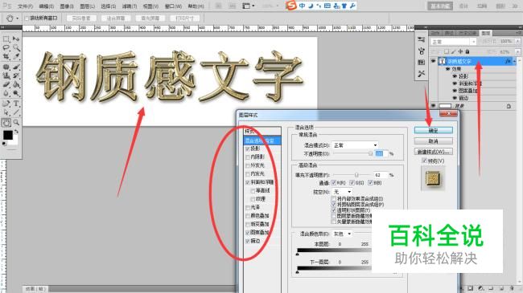Open 图像(I) menu
Screen dimensions: 523x293
[67, 6]
